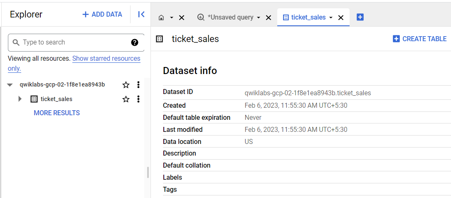Screen dimensions: 451x198
Task: Select the qwiklabs-gcp-02-1f8e1ea8943b project label
Action: tap(62, 84)
